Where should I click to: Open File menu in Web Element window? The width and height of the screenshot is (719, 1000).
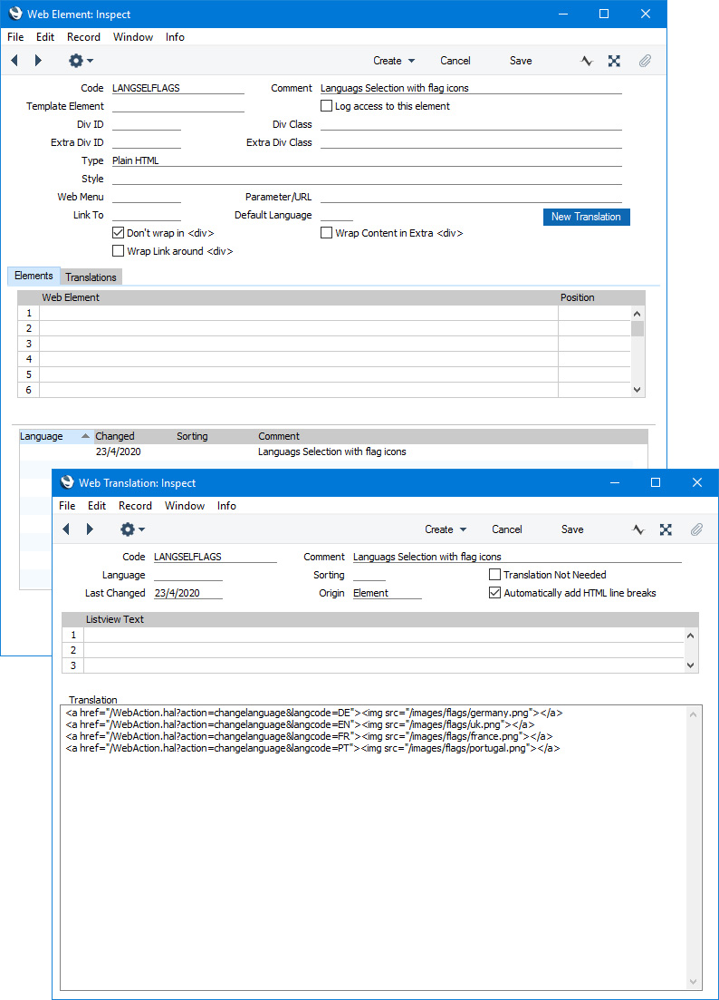(x=15, y=37)
